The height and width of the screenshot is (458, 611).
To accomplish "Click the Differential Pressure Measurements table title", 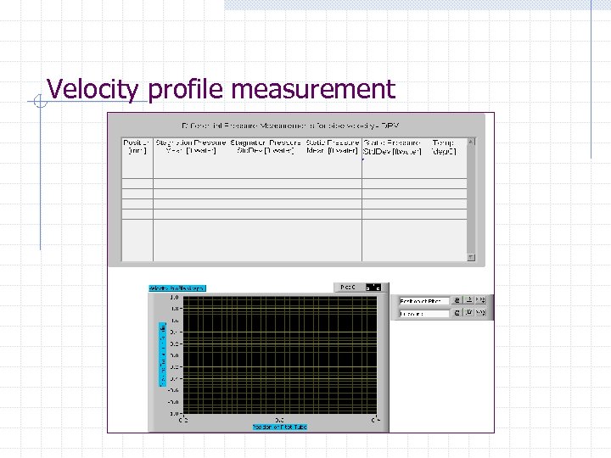I will [291, 126].
